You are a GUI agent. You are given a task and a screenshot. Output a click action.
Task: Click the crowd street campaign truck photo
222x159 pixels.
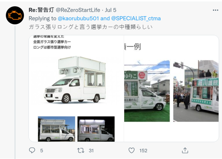point(196,91)
